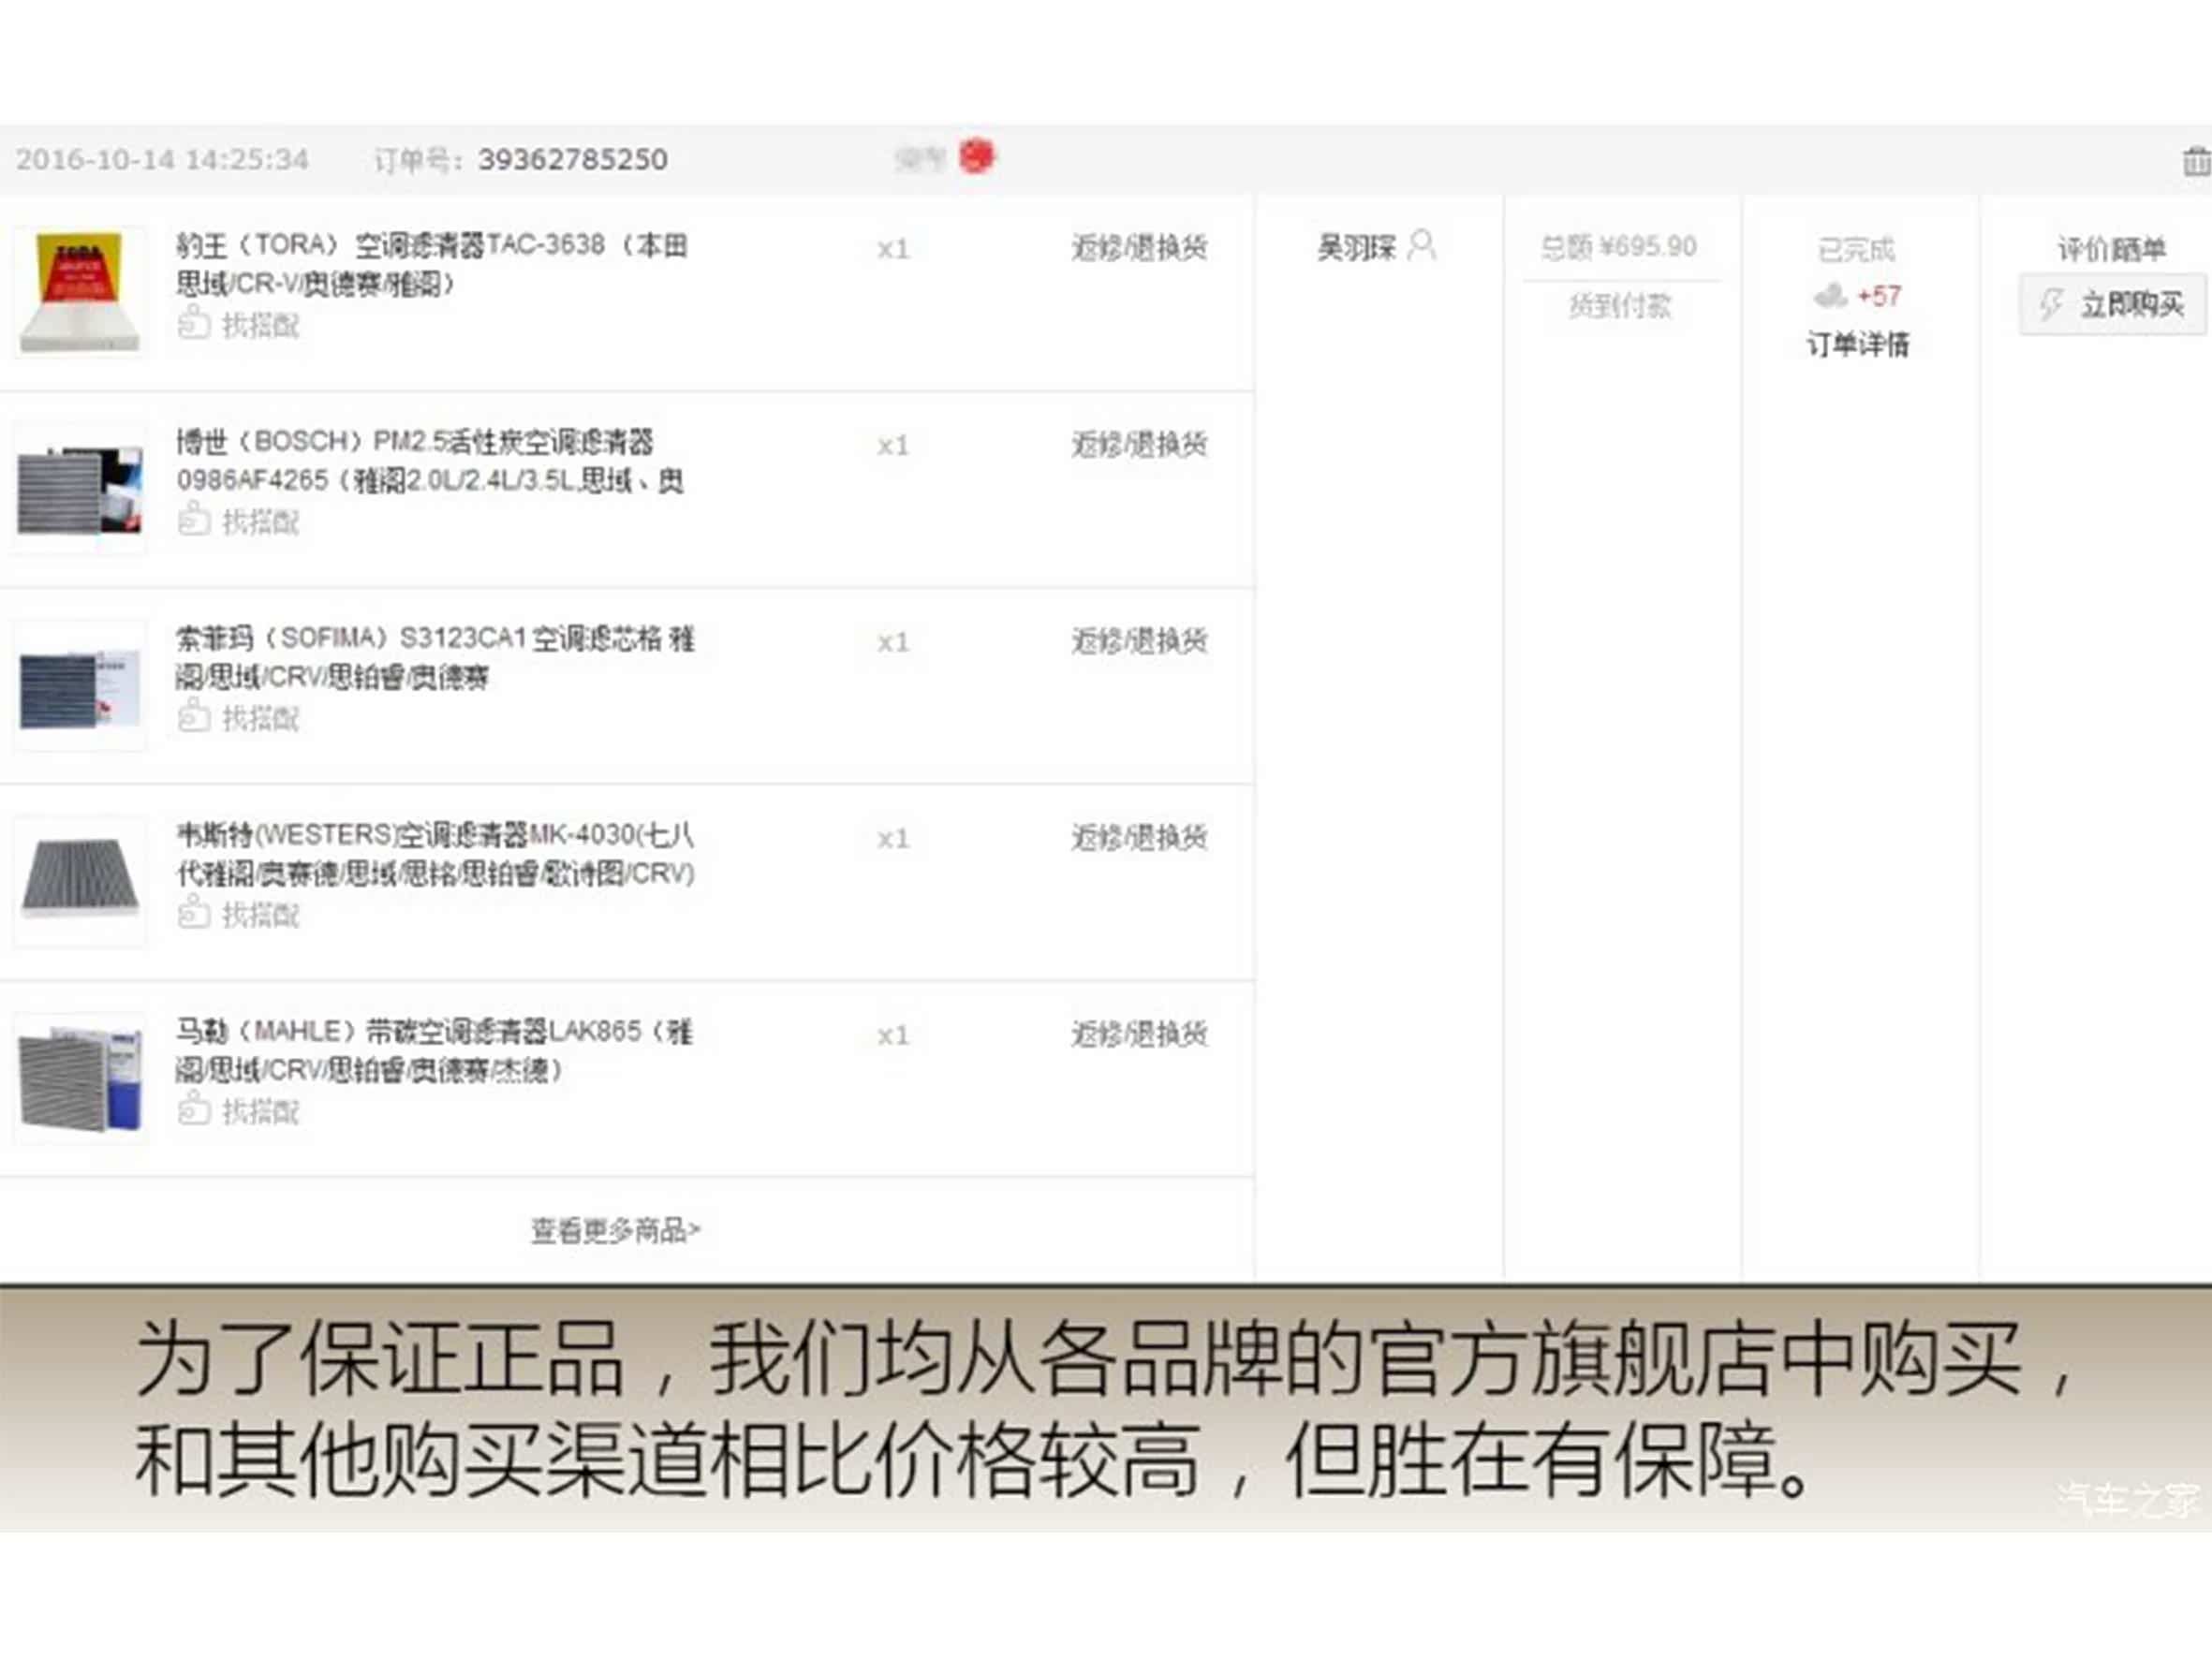Click the x1 quantity in the SOFIMA row
The width and height of the screenshot is (2212, 1658).
pos(893,642)
